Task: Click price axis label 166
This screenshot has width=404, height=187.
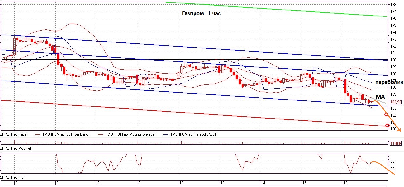Action: 393,87
